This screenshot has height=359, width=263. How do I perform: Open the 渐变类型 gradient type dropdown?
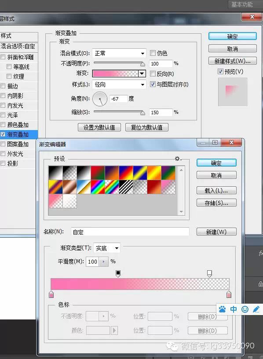coord(107,248)
